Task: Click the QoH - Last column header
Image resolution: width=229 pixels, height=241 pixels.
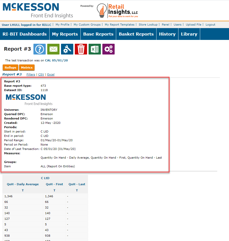Action: click(x=77, y=184)
